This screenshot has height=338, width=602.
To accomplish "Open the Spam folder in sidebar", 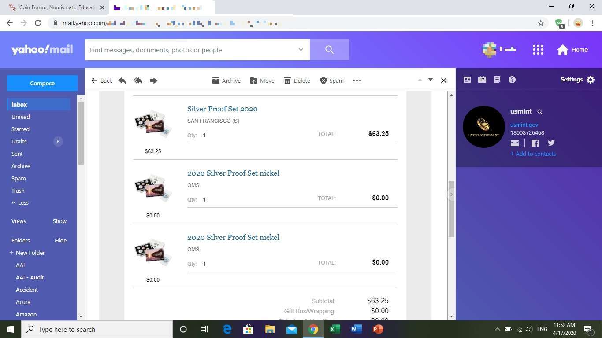I will [x=19, y=178].
